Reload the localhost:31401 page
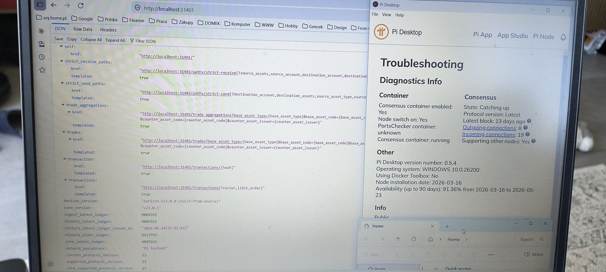The height and width of the screenshot is (272, 606). 81,6
